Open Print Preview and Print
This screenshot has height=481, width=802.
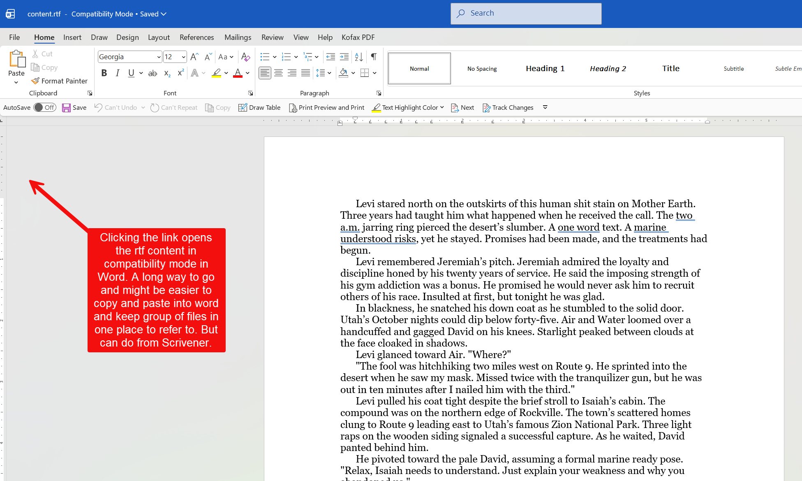[327, 107]
